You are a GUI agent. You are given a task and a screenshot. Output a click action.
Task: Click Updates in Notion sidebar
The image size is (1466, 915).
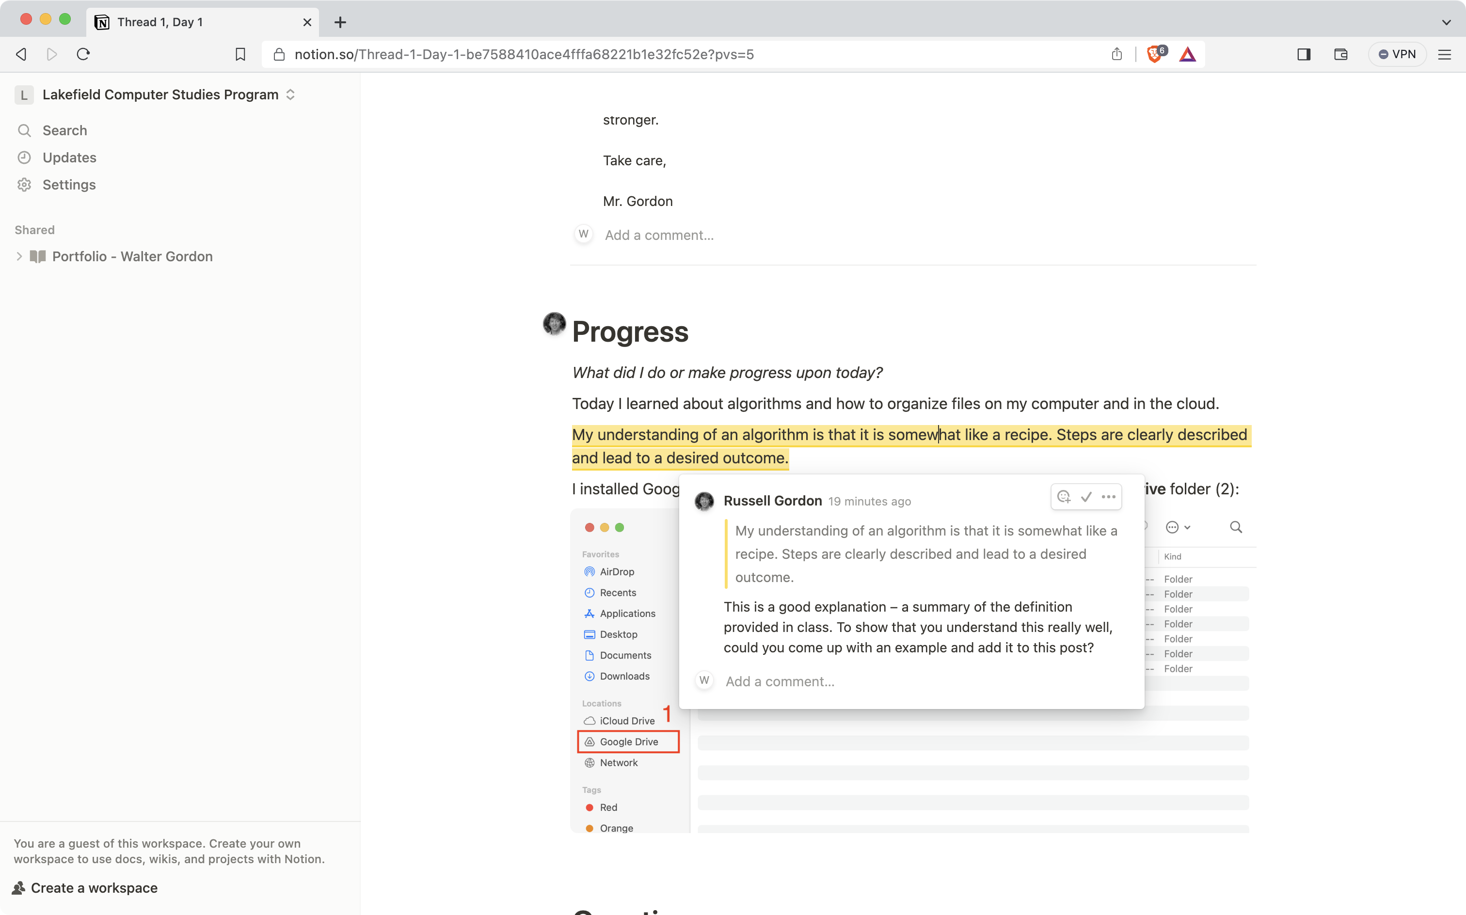coord(68,157)
